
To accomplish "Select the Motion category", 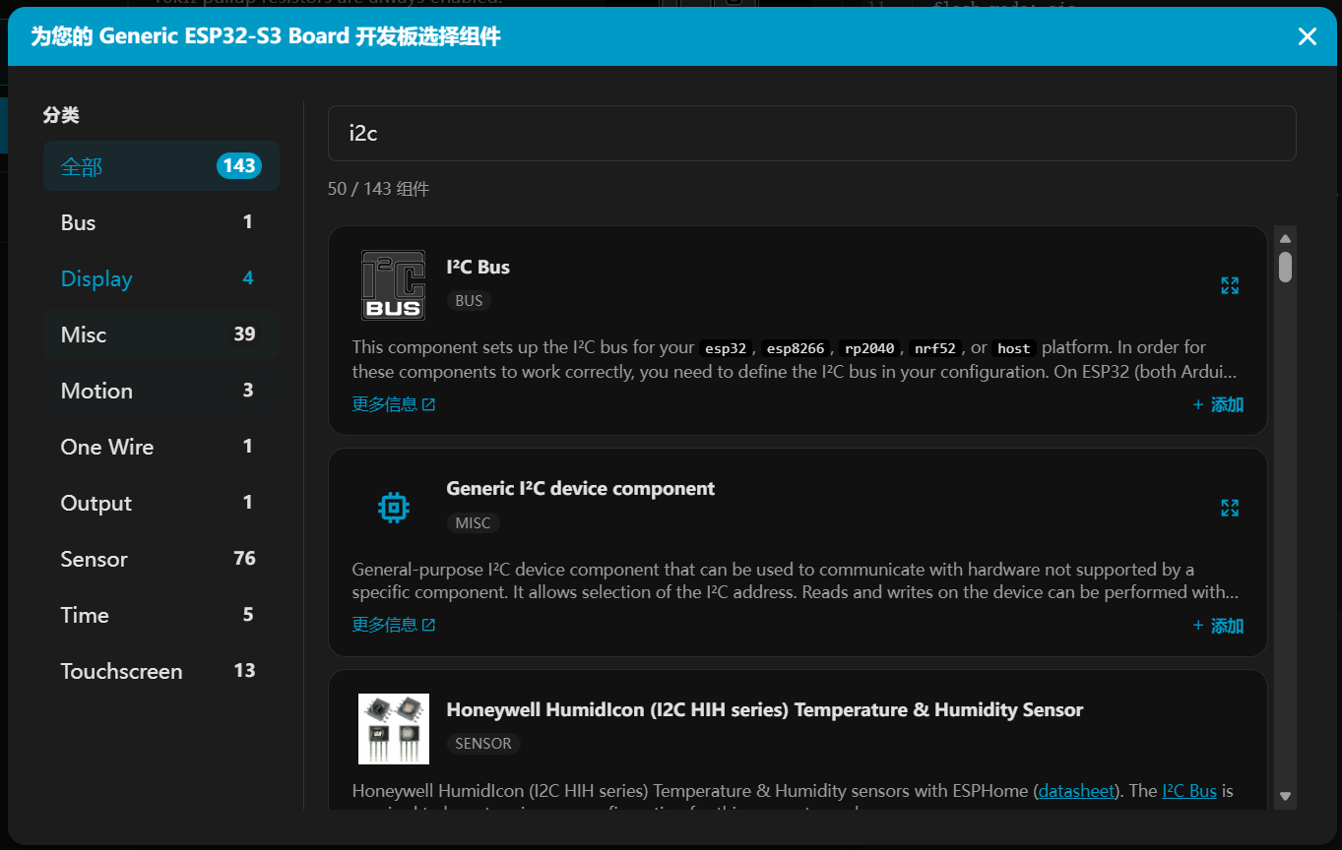I will (161, 391).
